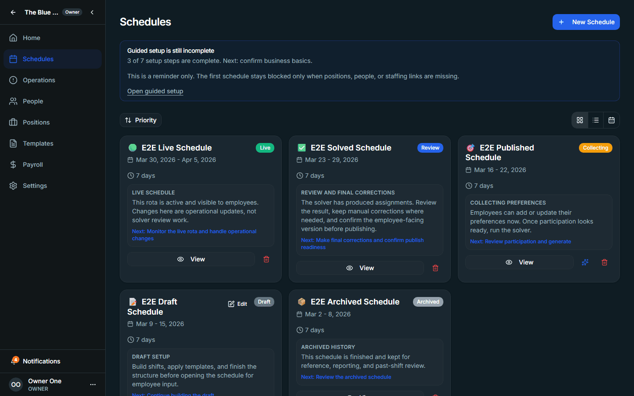
Task: Click the Owner role badge
Action: coord(72,12)
